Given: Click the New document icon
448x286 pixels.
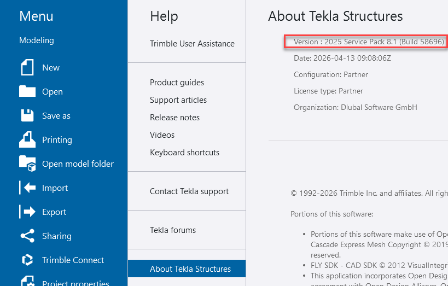Looking at the screenshot, I should (27, 67).
